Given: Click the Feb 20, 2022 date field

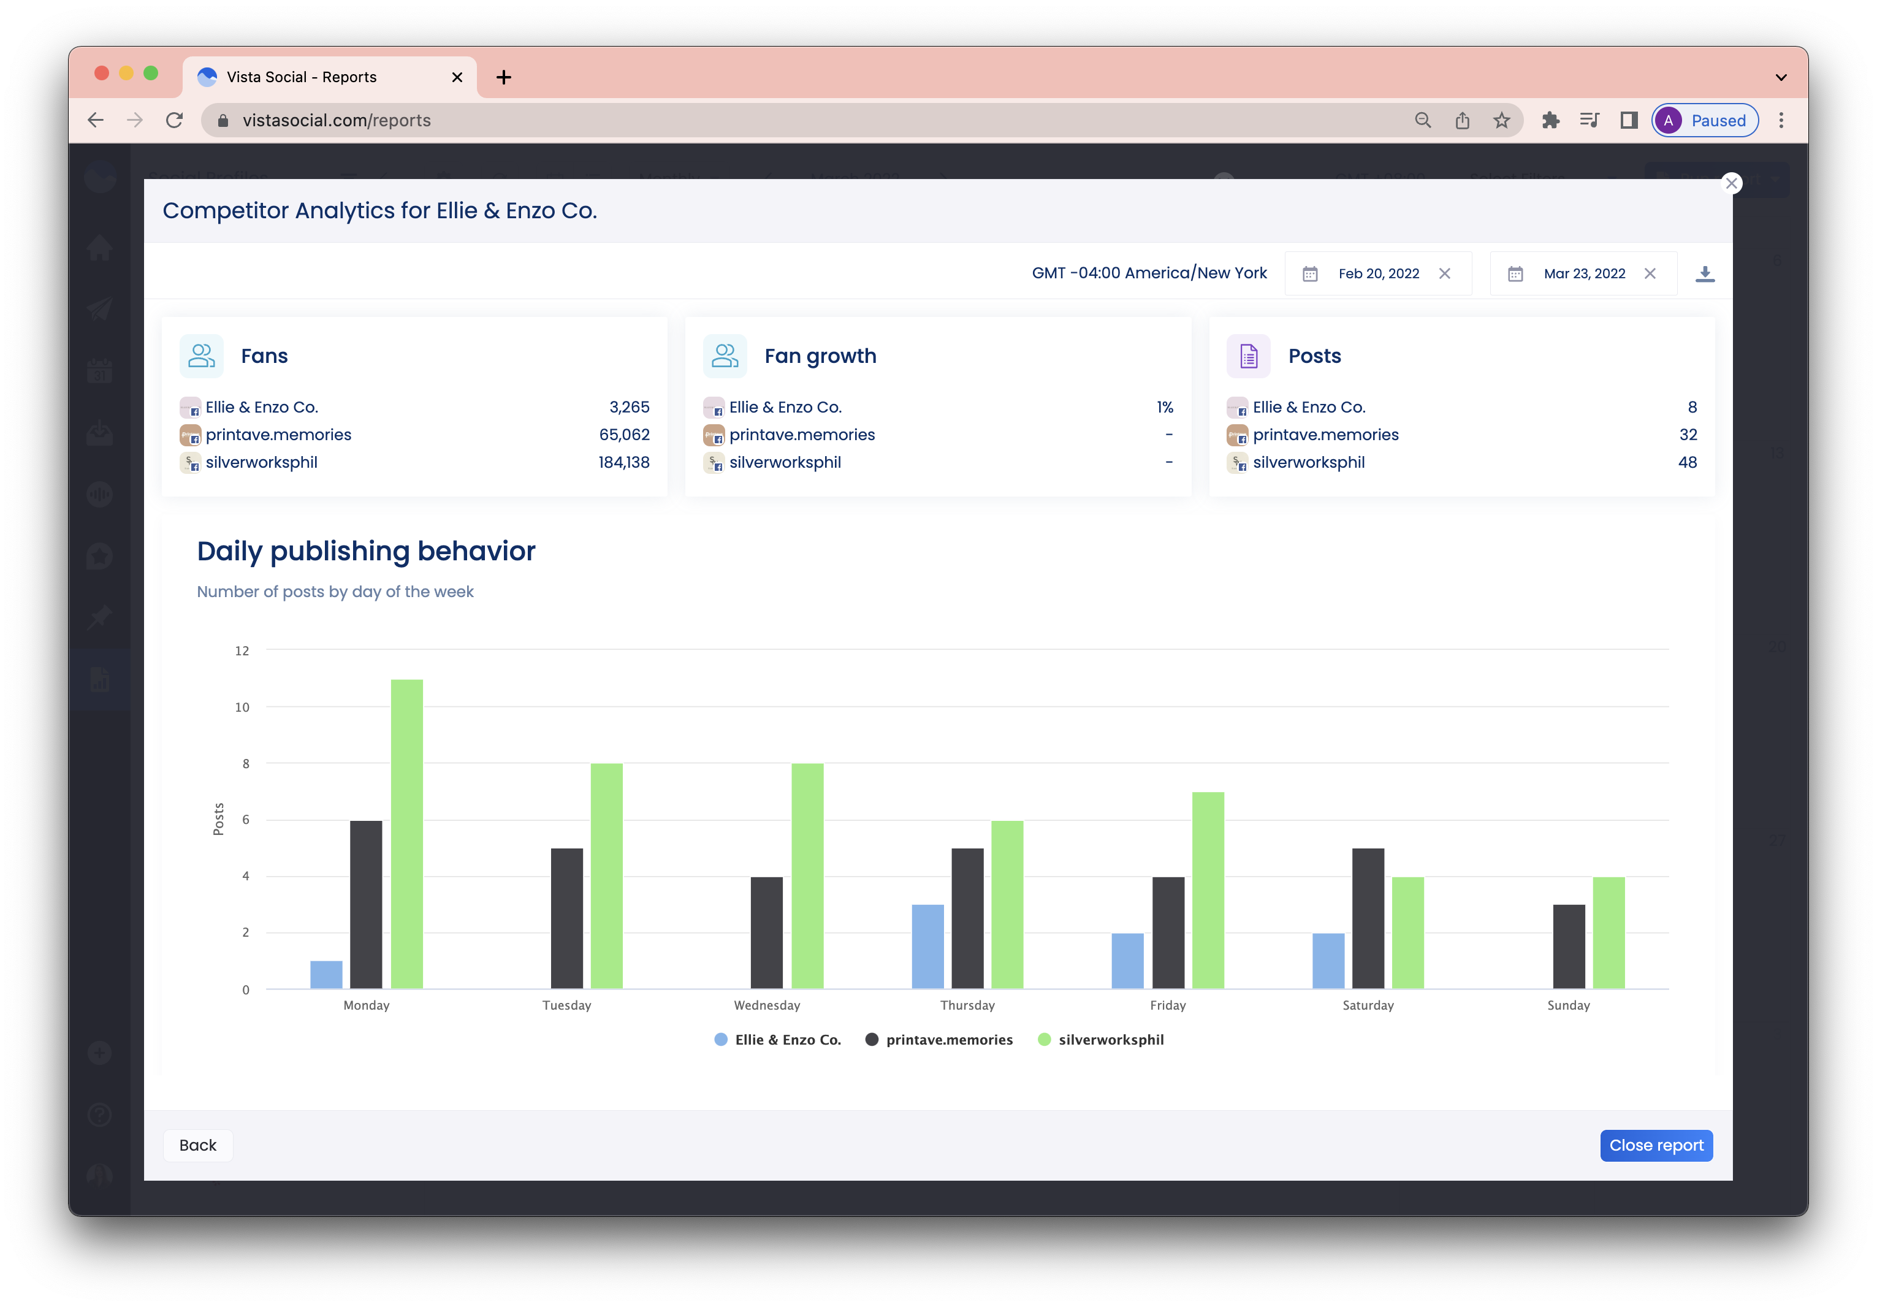Looking at the screenshot, I should 1378,274.
